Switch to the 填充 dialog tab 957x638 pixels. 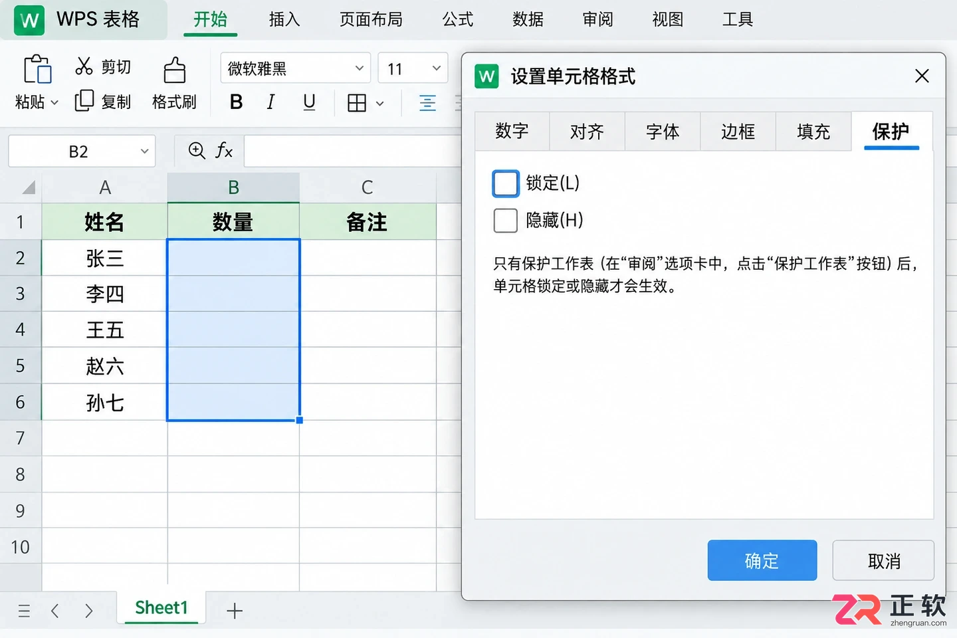click(813, 132)
